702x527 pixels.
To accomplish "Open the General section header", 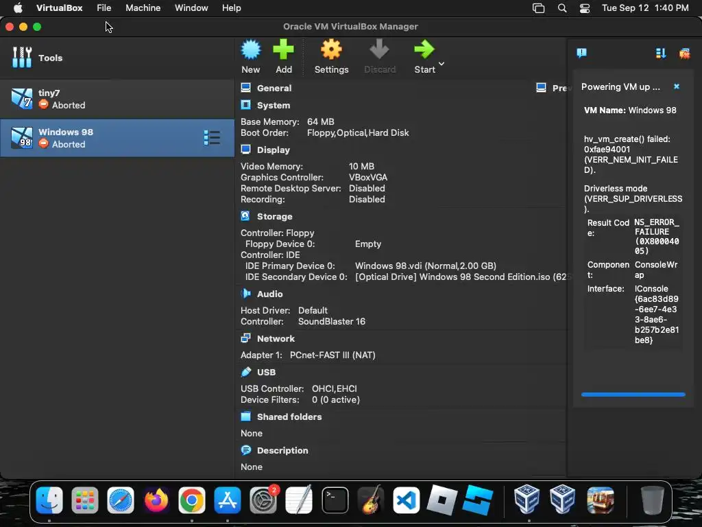I will coord(274,89).
